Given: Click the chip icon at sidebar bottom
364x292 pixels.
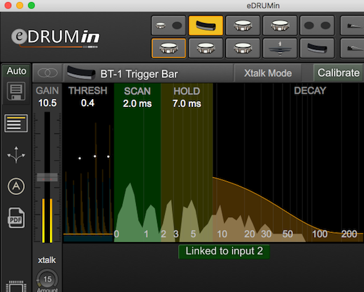Looking at the screenshot, I should [x=16, y=287].
